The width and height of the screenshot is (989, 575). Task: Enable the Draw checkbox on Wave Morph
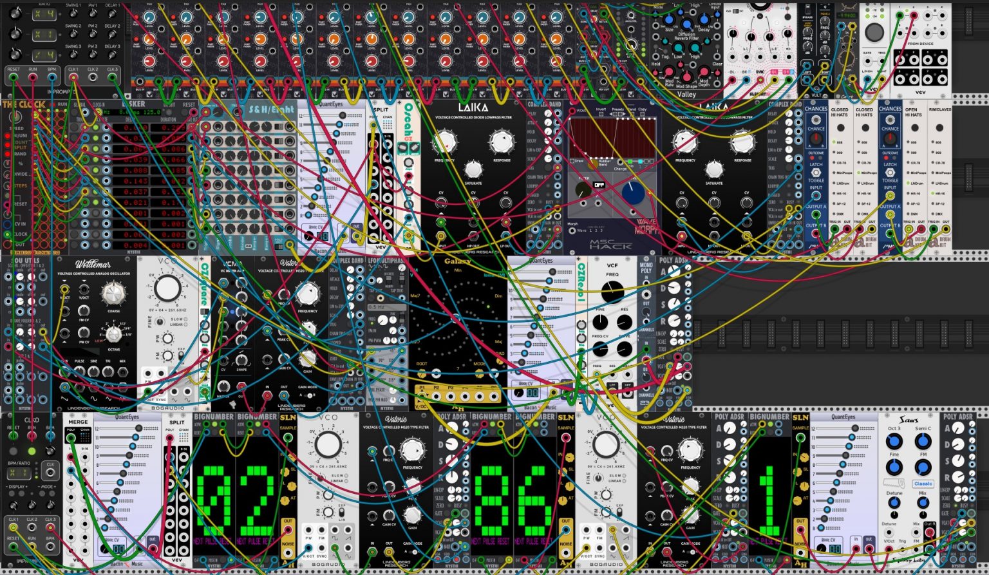tap(573, 162)
